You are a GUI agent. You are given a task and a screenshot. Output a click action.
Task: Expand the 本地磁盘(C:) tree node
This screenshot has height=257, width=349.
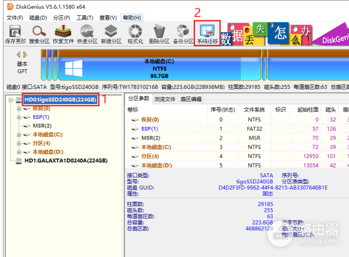[19, 134]
